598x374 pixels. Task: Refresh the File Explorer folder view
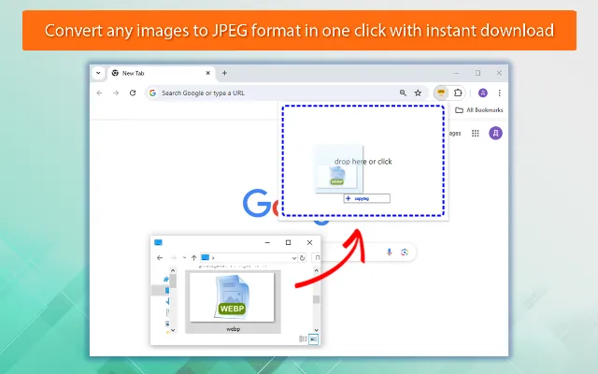[x=302, y=258]
